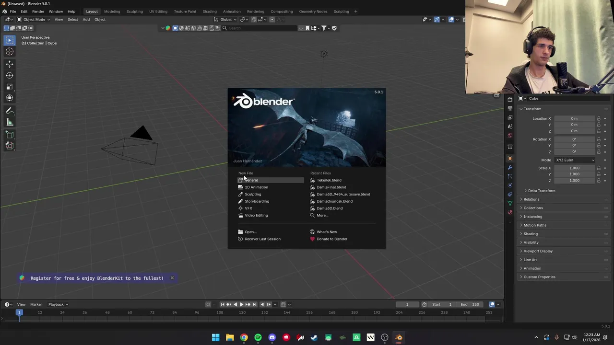Open the File menu
The image size is (614, 345).
[13, 11]
